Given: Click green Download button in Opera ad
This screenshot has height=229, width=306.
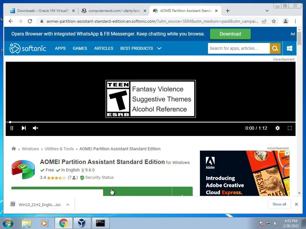Looking at the screenshot, I should click(230, 34).
